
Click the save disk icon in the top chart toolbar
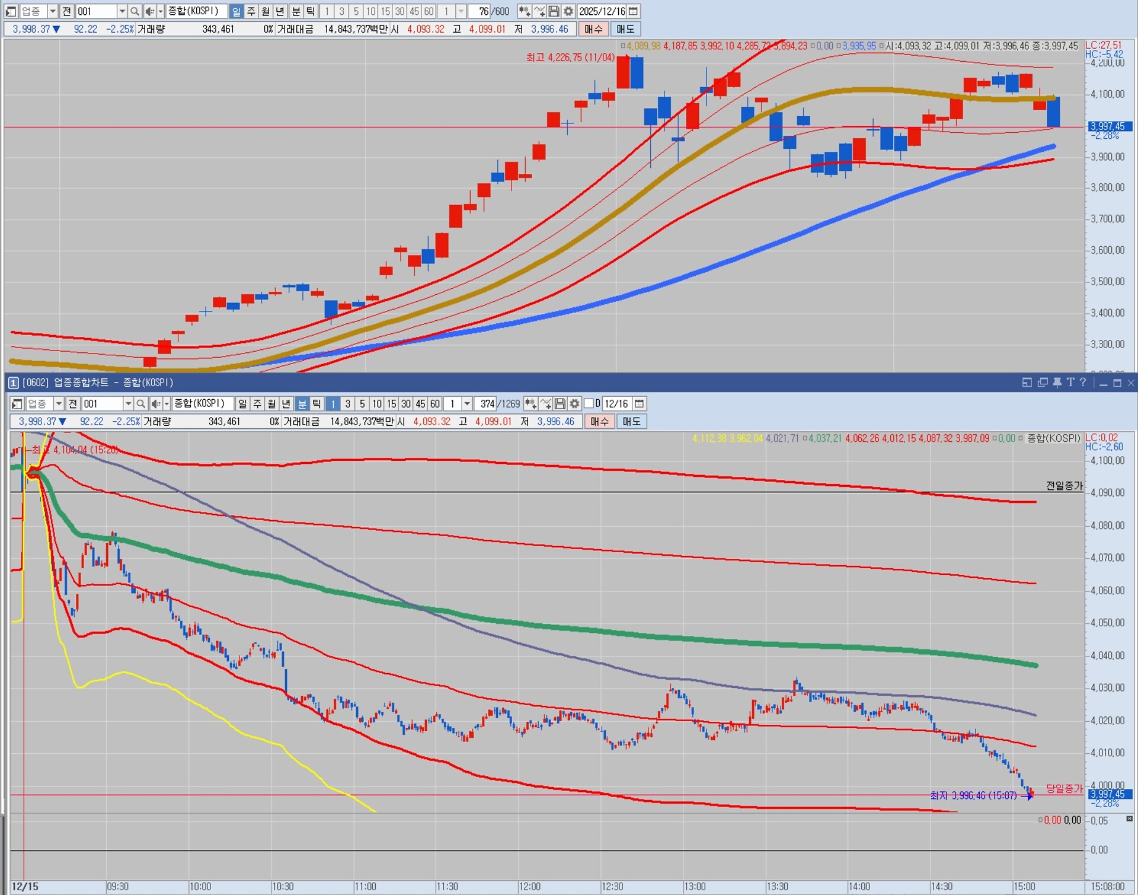554,11
